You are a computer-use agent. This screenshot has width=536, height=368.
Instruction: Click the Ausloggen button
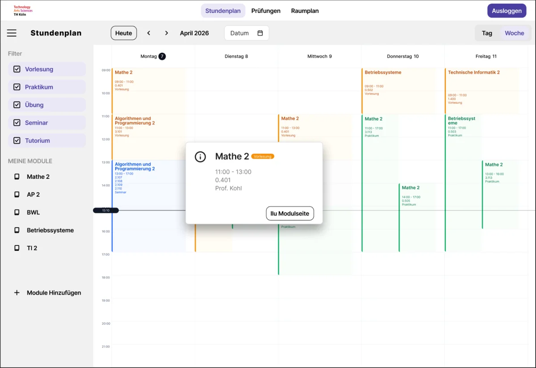(x=507, y=11)
